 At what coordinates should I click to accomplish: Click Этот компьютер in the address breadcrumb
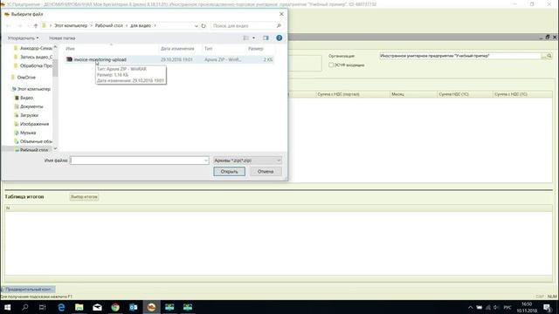(x=71, y=25)
